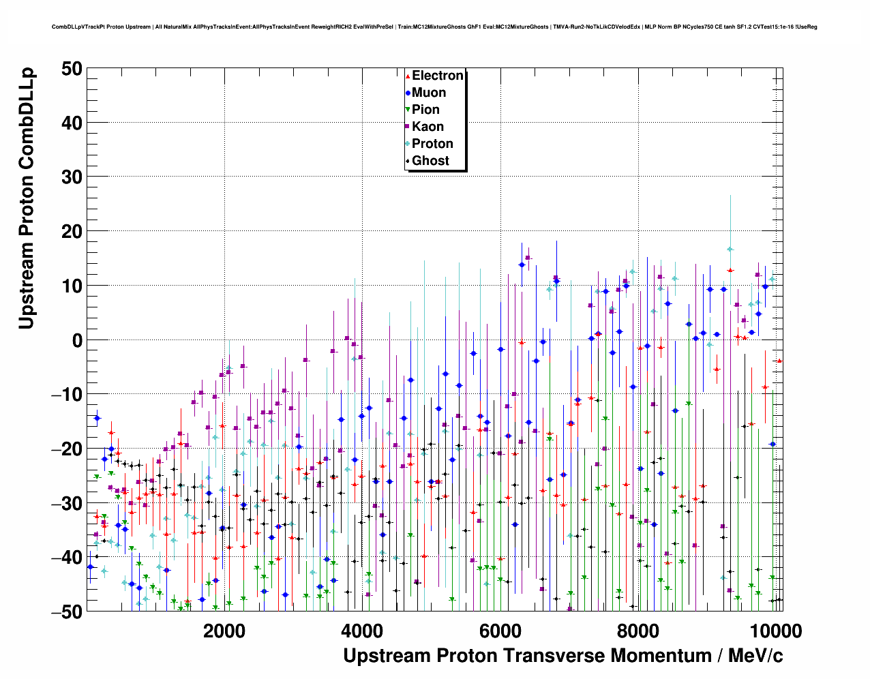The width and height of the screenshot is (870, 679).
Task: Click the green Pion legend marker
Action: (x=408, y=110)
